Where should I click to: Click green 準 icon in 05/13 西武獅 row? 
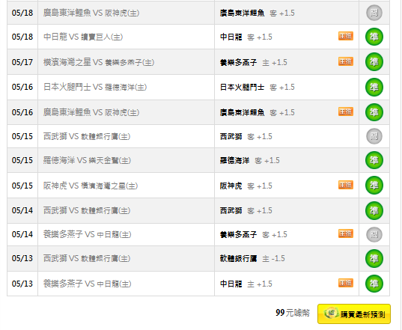point(374,258)
